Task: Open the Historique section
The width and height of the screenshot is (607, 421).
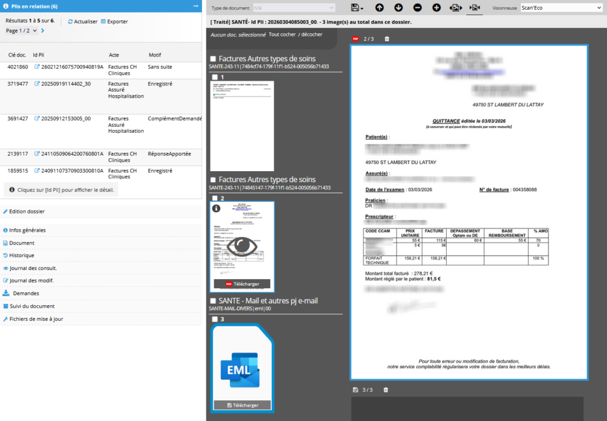Action: point(21,255)
